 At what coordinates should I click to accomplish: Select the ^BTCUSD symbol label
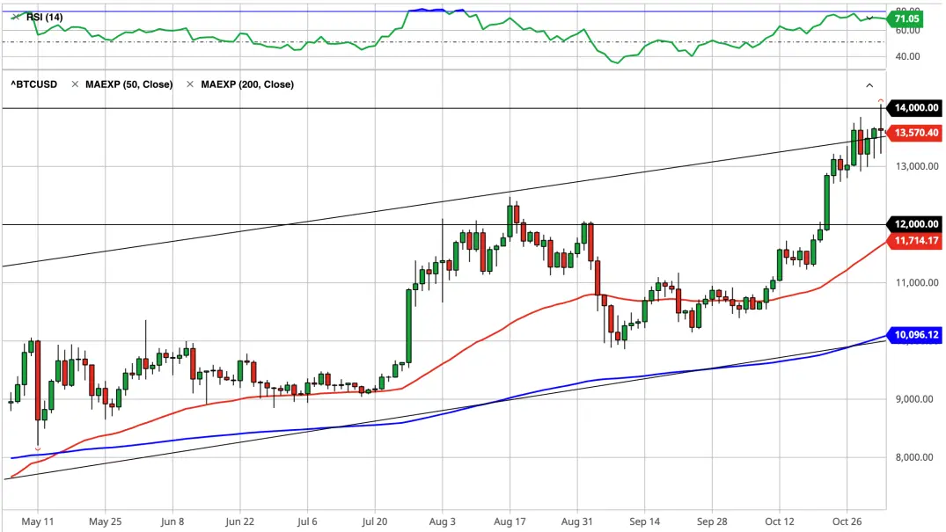[33, 84]
